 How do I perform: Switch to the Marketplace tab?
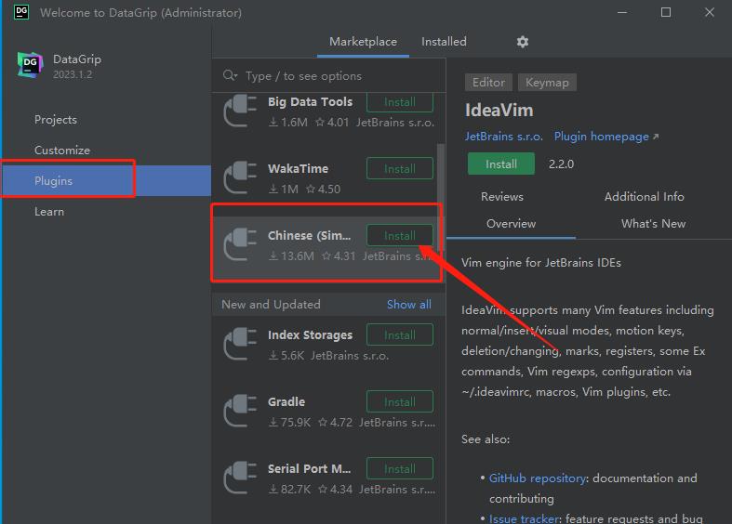point(363,42)
